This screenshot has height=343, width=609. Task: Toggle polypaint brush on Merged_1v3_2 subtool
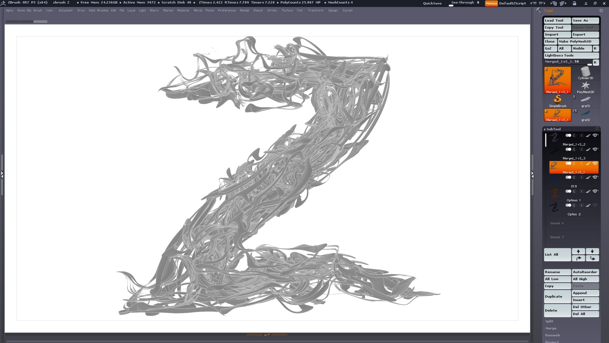588,136
